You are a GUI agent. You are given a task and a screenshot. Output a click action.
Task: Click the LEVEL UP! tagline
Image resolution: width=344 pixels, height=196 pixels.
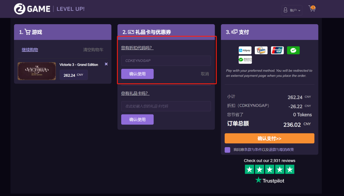(x=71, y=9)
